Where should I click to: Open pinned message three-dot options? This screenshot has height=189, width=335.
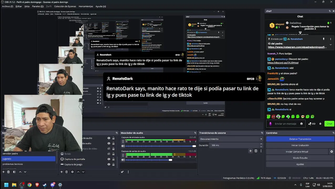pyautogui.click(x=331, y=39)
